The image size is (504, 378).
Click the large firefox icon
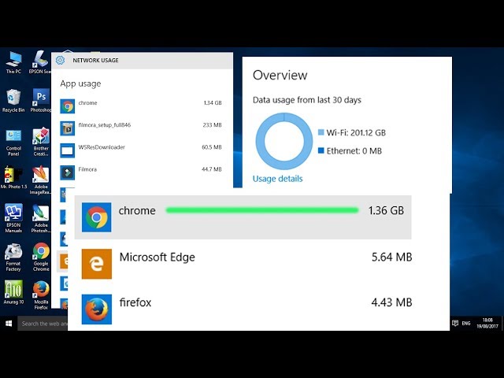pos(97,309)
